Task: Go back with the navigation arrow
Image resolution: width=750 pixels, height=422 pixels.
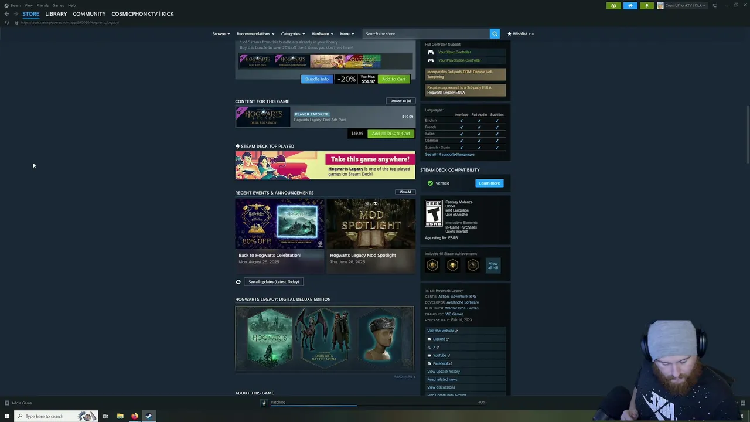Action: coord(6,13)
